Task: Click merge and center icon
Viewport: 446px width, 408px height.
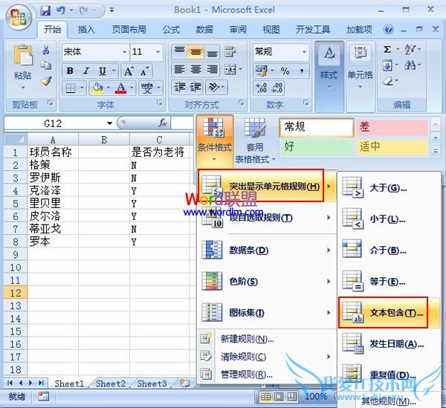Action: click(x=230, y=69)
